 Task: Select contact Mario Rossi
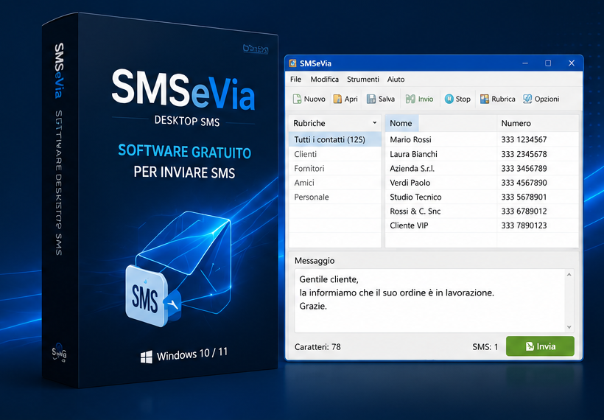click(410, 139)
